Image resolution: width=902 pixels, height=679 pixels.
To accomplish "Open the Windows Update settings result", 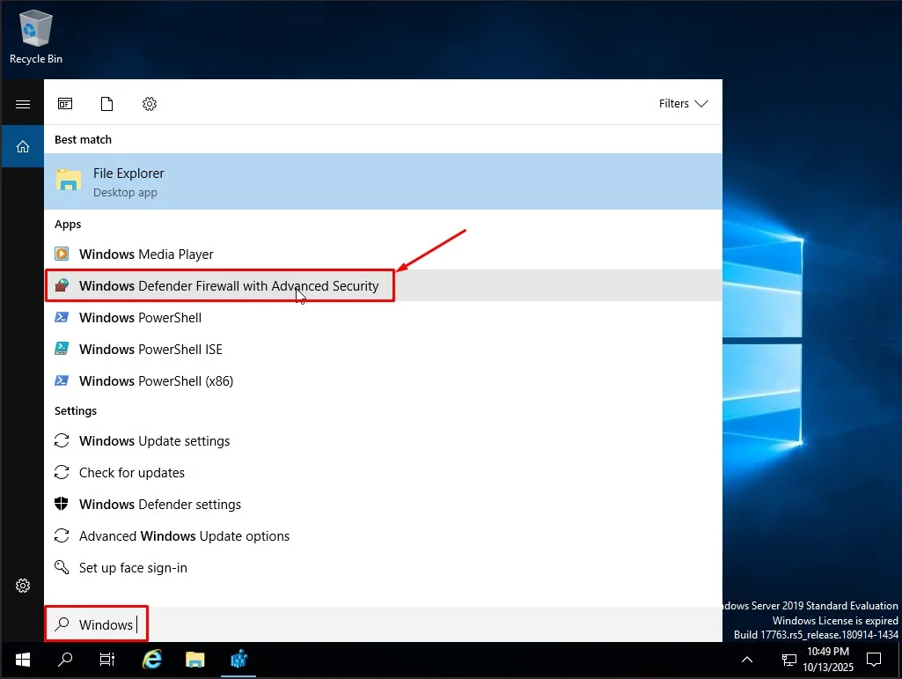I will (x=155, y=440).
